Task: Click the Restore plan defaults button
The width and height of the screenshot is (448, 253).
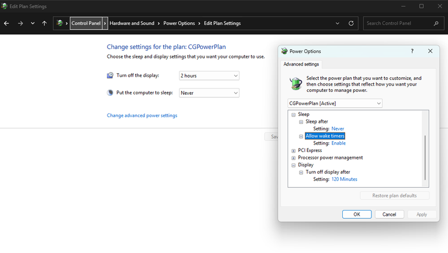Action: (x=395, y=196)
